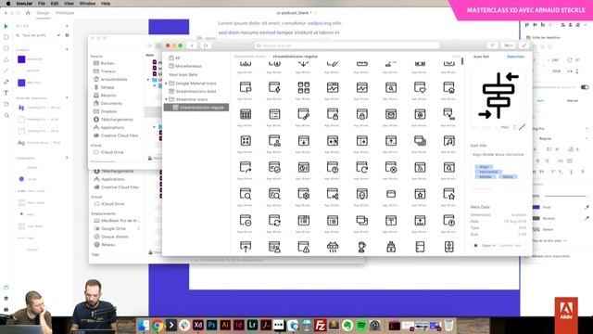The height and width of the screenshot is (334, 593).
Task: Select the Ellipse tool in XD toolbar
Action: [6, 48]
